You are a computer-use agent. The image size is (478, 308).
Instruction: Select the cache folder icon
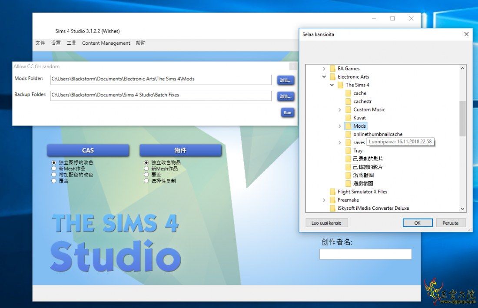click(x=348, y=93)
